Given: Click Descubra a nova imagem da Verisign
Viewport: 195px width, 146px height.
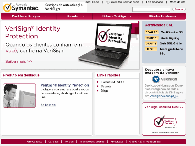Looking at the screenshot, I should [162, 71].
